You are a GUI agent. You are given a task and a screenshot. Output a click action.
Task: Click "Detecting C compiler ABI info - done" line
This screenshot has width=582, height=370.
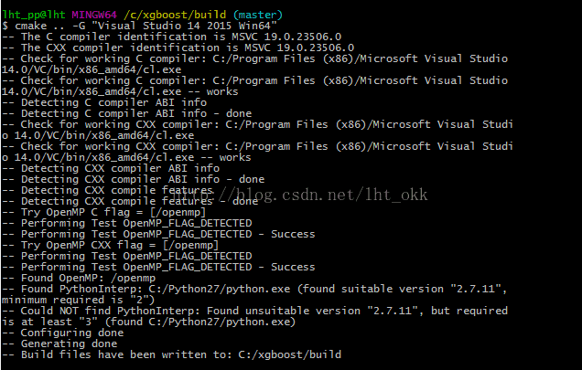[126, 113]
